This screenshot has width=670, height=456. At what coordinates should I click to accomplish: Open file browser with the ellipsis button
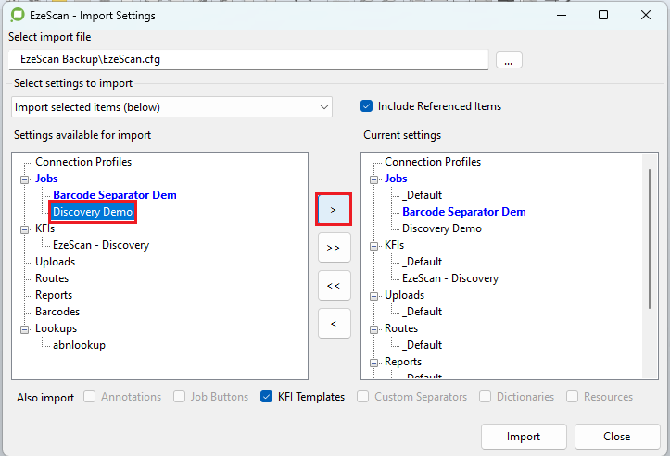(510, 59)
